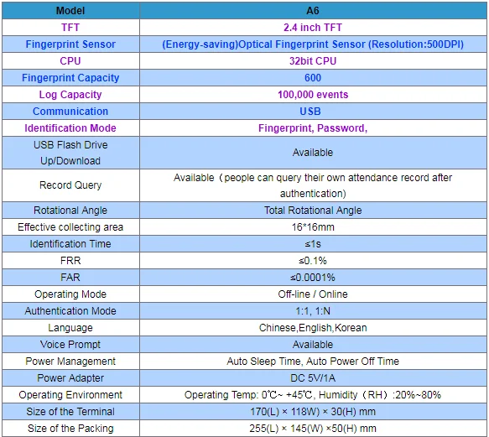489x437 pixels.
Task: Click the 'Off-line / Online' value
Action: coord(313,294)
